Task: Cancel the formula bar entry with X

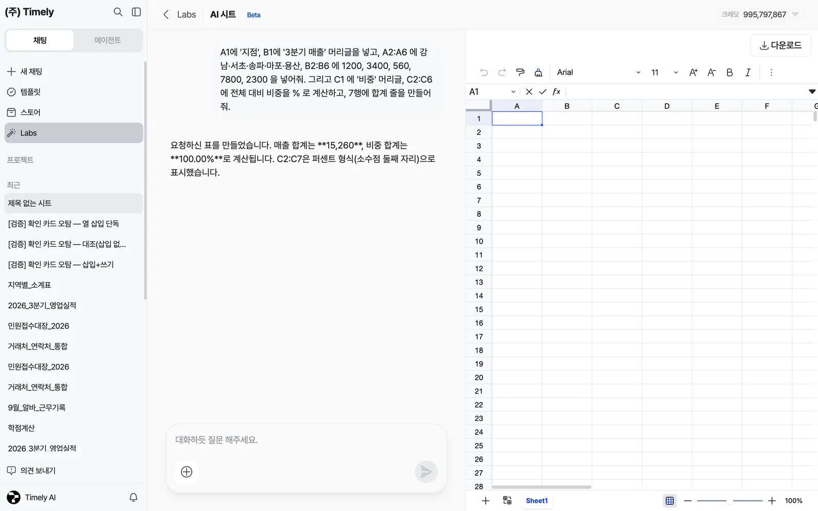Action: click(x=529, y=91)
